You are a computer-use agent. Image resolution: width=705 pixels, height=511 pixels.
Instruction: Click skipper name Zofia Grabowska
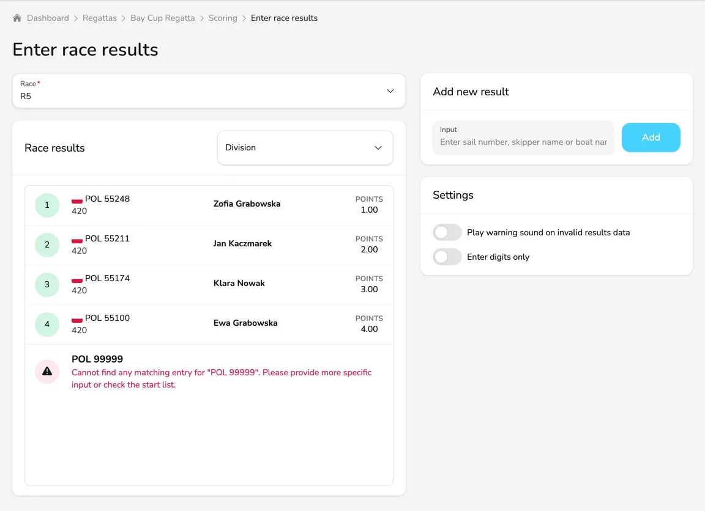click(x=247, y=204)
